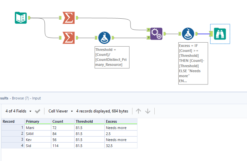Select the Formula tool computing Excess
The height and width of the screenshot is (161, 247).
click(188, 34)
